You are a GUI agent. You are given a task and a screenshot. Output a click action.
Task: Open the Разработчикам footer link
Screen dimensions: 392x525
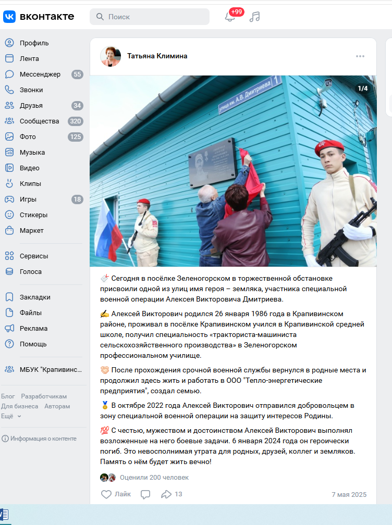pyautogui.click(x=44, y=396)
